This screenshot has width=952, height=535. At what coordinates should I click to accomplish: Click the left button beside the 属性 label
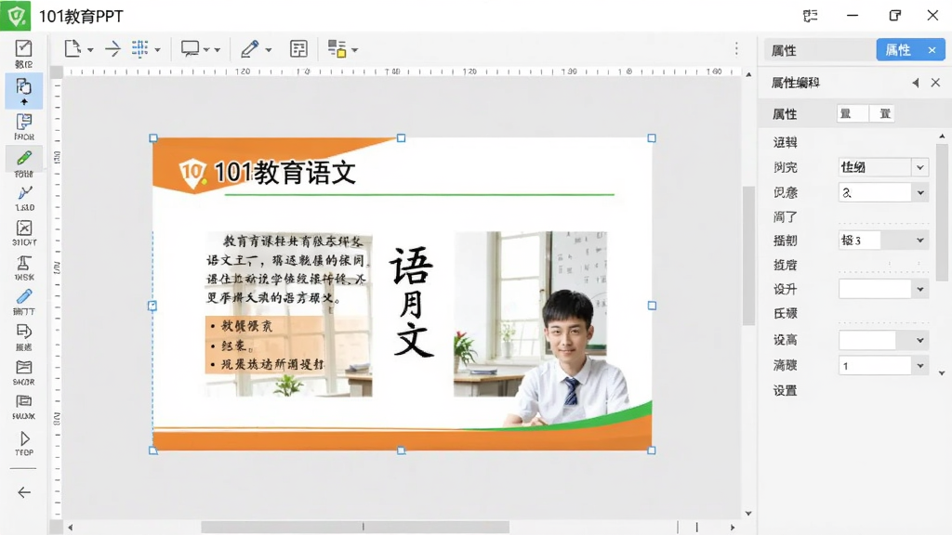(853, 113)
